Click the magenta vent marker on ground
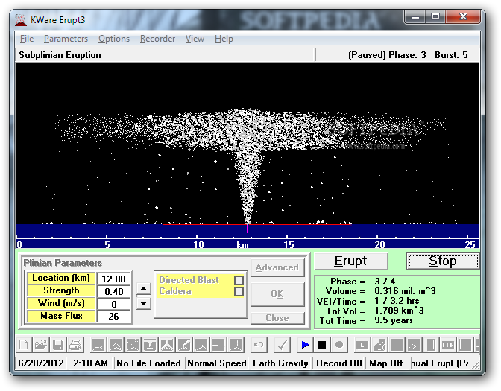Viewport: 501px width, 391px height. point(248,229)
